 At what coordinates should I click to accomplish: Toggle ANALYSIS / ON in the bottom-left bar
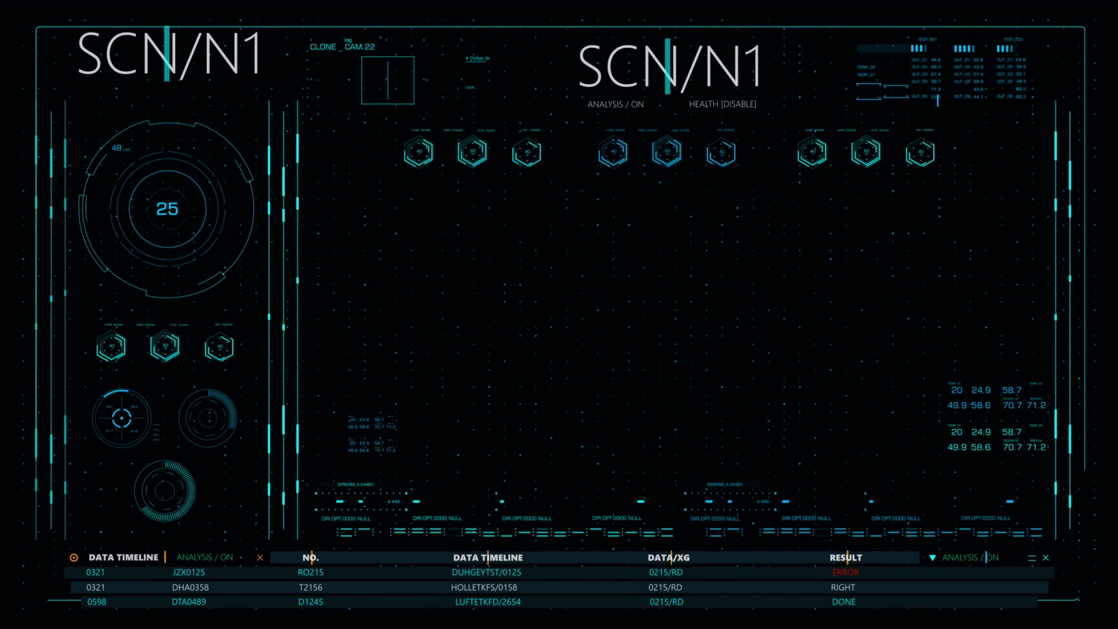pyautogui.click(x=205, y=557)
